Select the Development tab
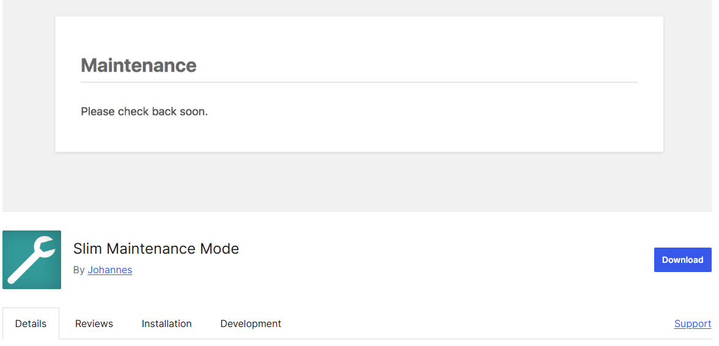 251,323
